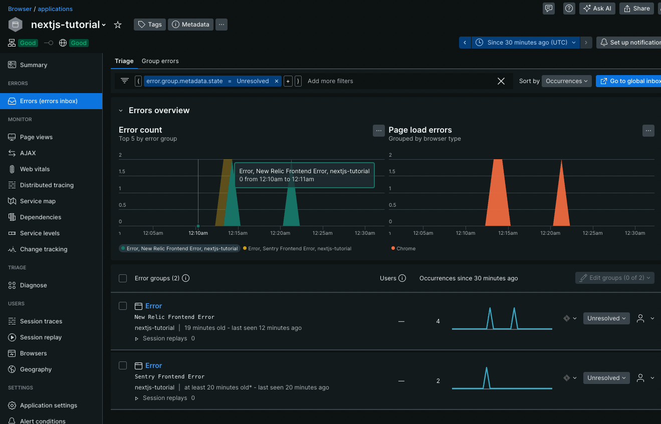Check the New Relic Frontend Error row
661x424 pixels.
(123, 306)
